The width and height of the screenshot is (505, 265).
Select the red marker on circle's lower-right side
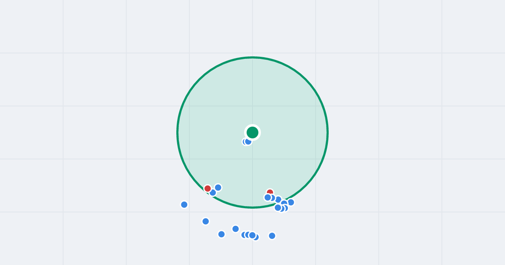(270, 192)
